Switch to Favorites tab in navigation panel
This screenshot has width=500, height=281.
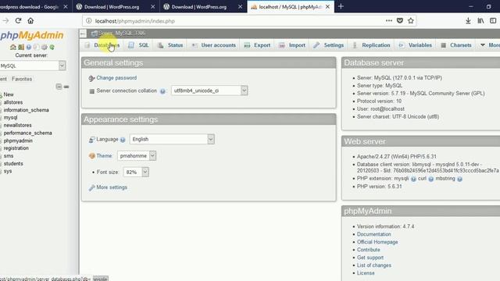22,79
